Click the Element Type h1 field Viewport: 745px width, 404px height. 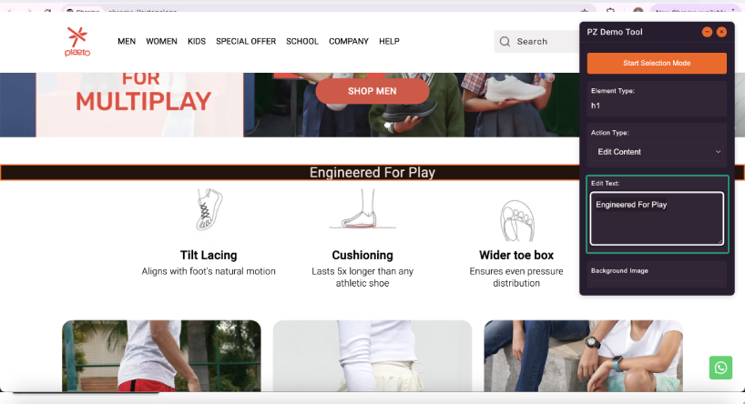pos(657,106)
